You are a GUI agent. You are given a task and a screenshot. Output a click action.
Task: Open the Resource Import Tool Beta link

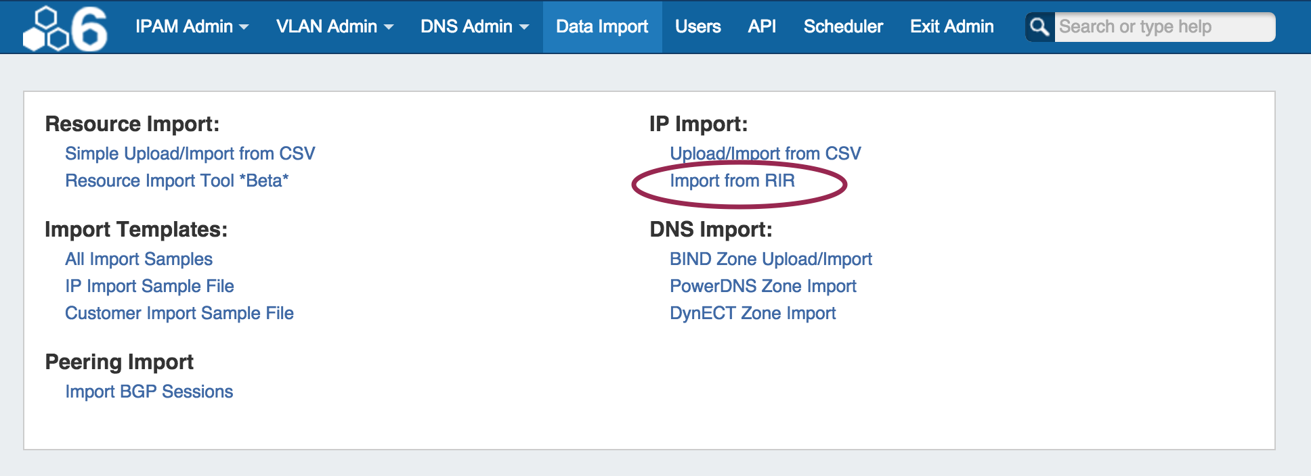coord(177,181)
